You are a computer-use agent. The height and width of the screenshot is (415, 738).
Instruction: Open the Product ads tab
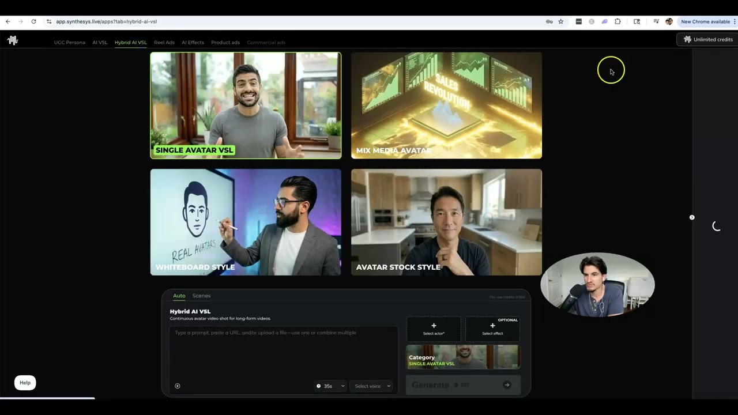[x=225, y=43]
